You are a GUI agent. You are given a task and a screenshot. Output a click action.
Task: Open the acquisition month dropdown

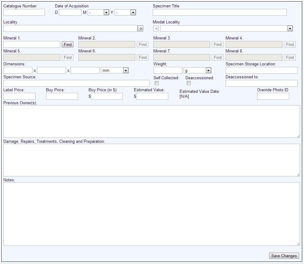pos(98,12)
